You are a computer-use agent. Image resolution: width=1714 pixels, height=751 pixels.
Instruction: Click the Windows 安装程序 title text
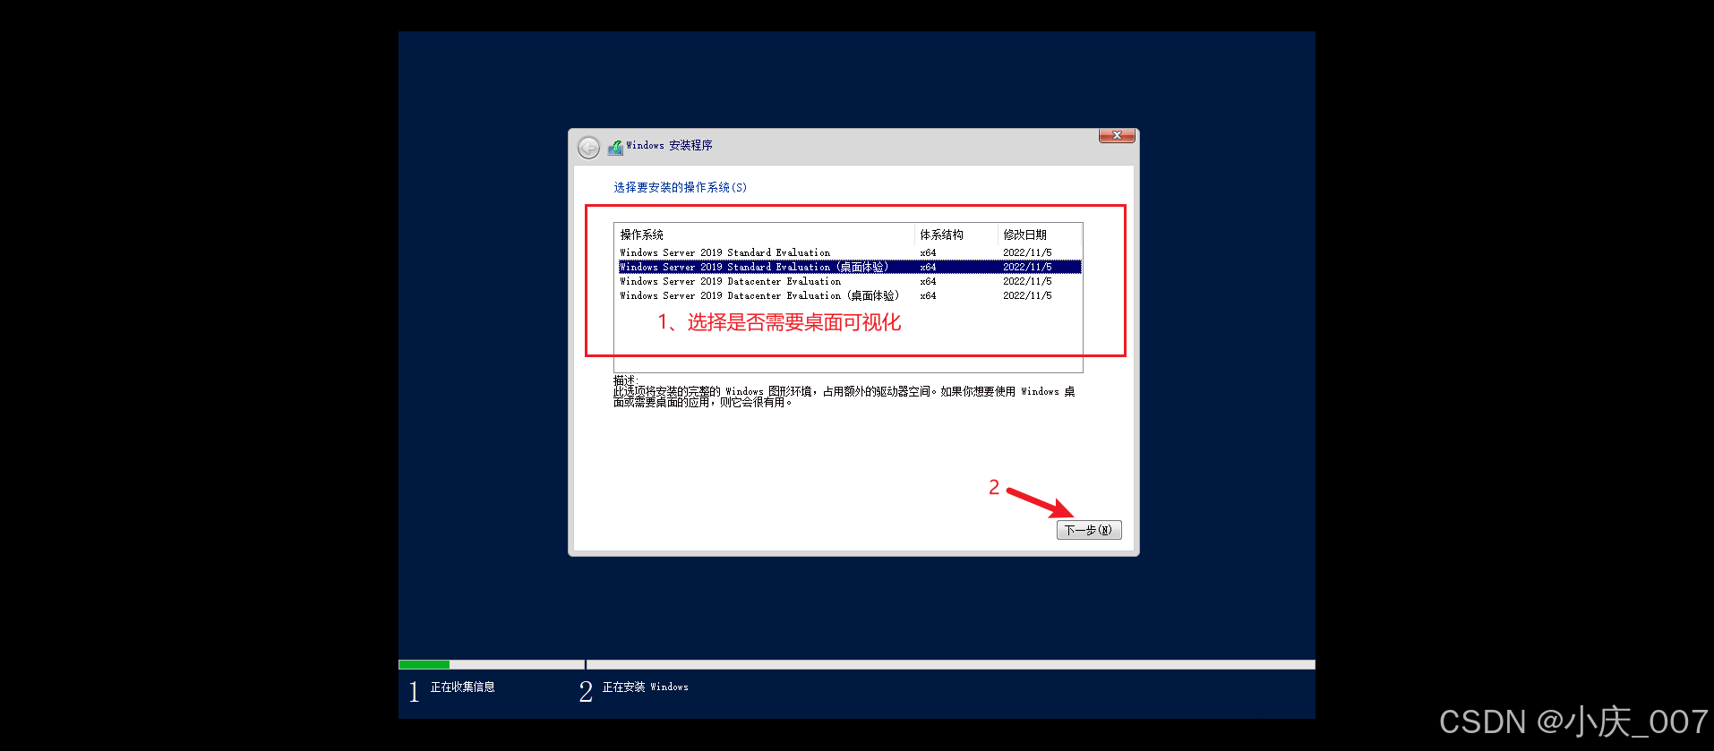pos(669,145)
